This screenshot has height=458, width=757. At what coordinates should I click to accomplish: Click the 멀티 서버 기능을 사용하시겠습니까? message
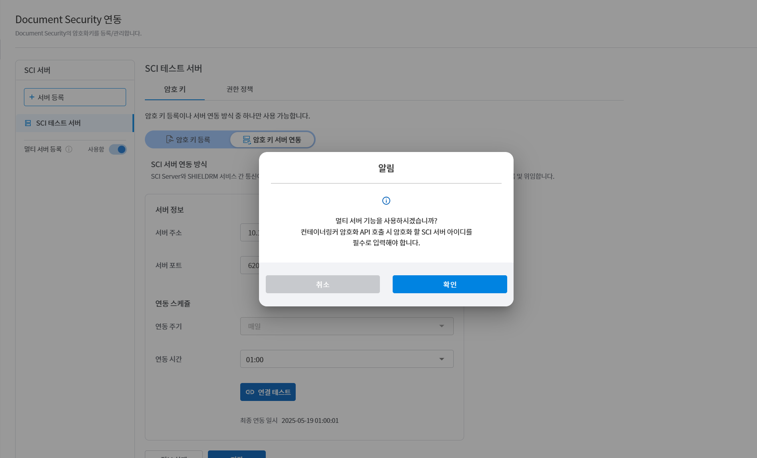pos(386,221)
